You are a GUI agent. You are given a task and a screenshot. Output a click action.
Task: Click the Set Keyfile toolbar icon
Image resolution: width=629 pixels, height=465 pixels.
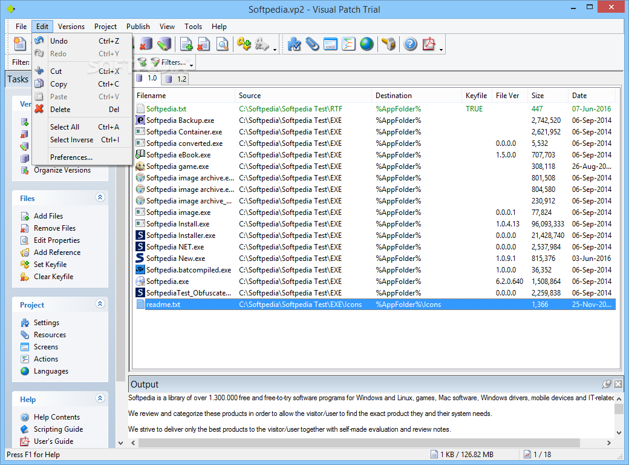click(x=244, y=44)
